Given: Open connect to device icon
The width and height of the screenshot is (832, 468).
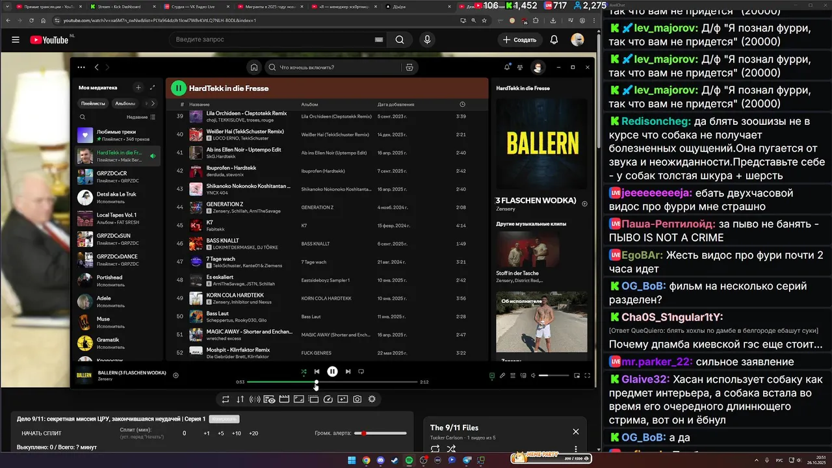Looking at the screenshot, I should 523,375.
